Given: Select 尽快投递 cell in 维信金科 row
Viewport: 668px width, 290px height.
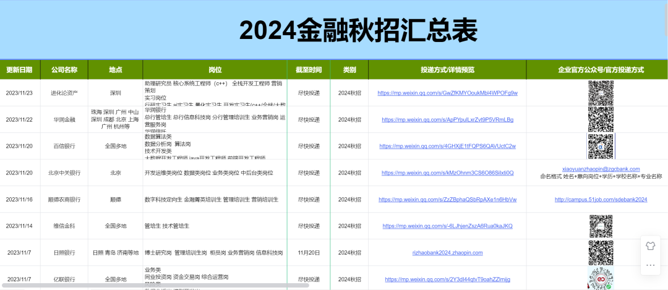Looking at the screenshot, I should point(309,226).
